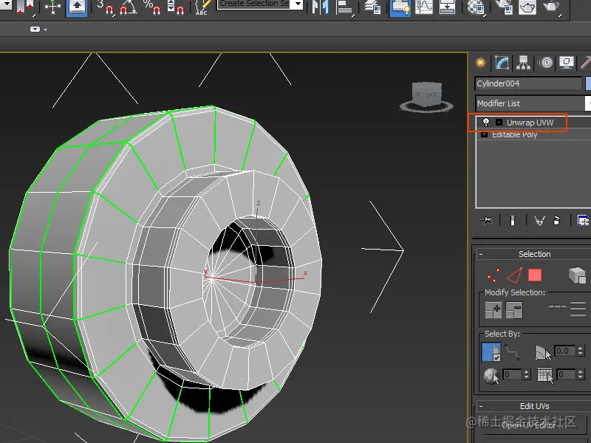Viewport: 591px width, 443px height.
Task: Expand the Editable Poly plus box
Action: (485, 134)
